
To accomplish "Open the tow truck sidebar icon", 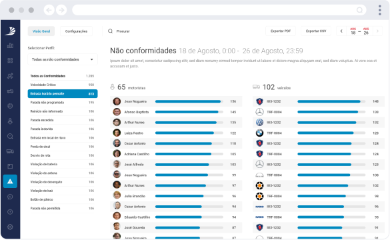I will [10, 91].
